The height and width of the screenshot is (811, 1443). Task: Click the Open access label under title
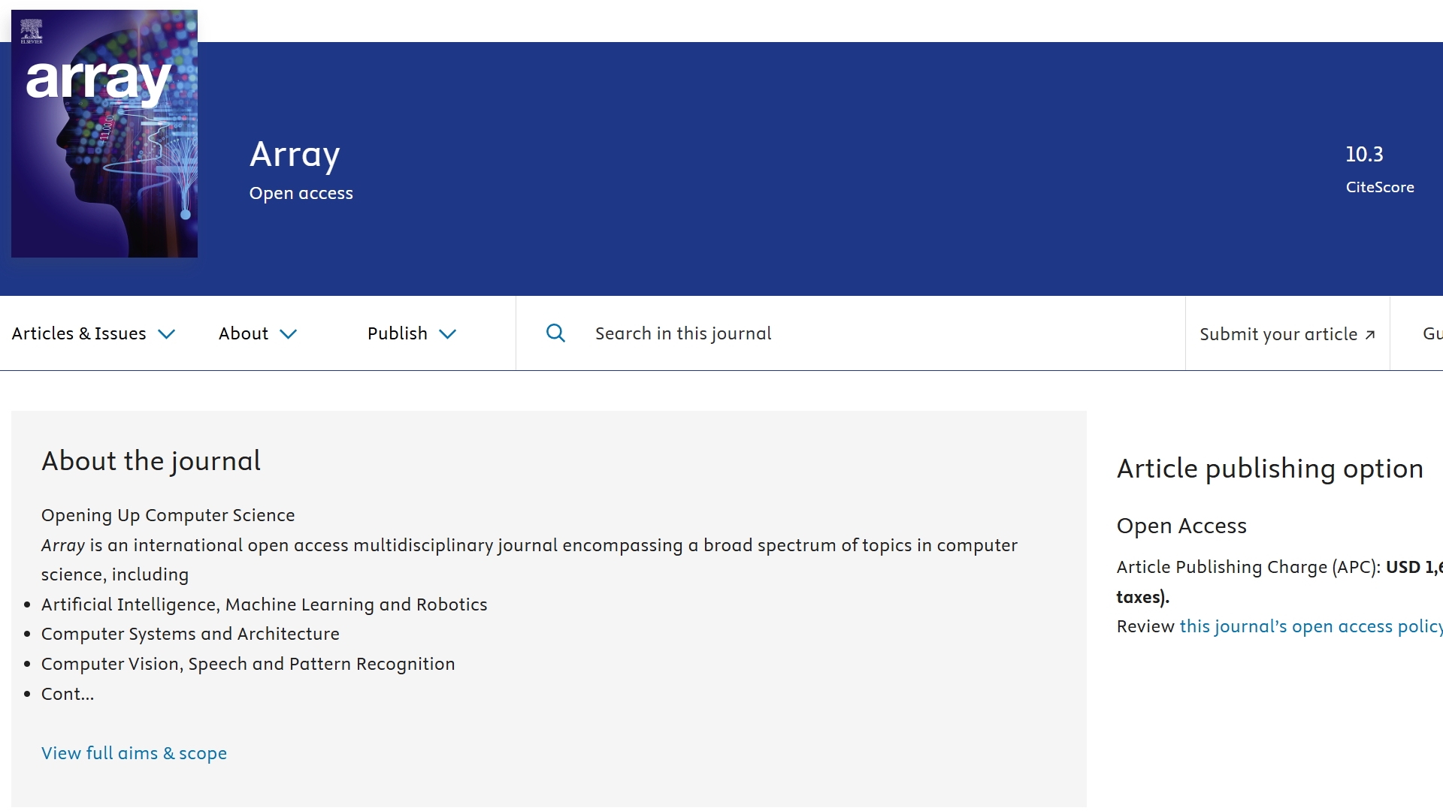pos(301,194)
